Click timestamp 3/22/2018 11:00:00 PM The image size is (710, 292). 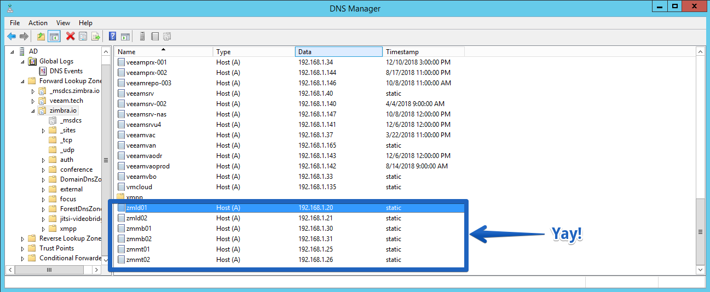pyautogui.click(x=418, y=135)
